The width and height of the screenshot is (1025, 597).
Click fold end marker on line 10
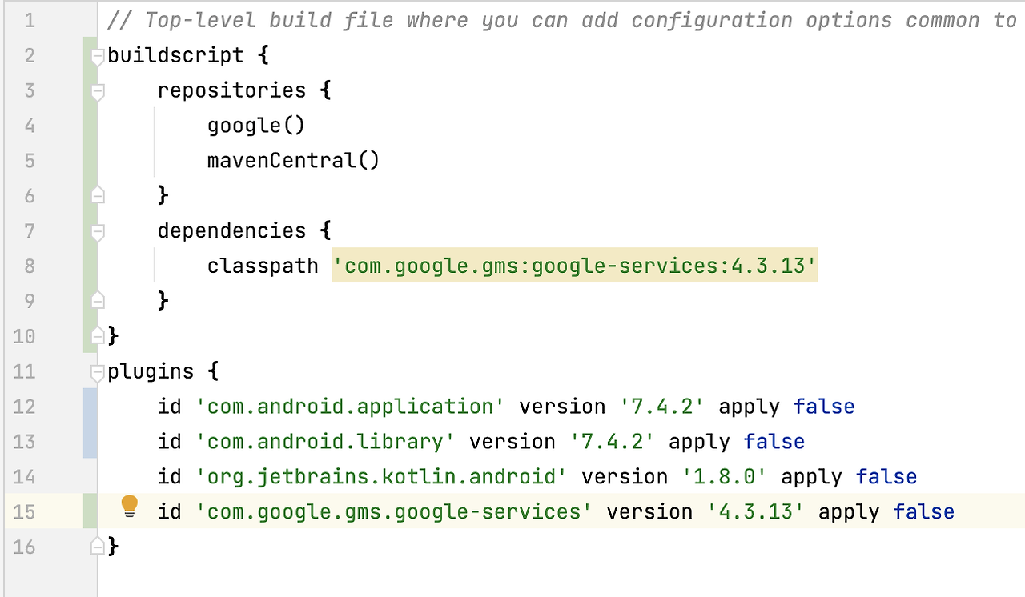pos(98,335)
